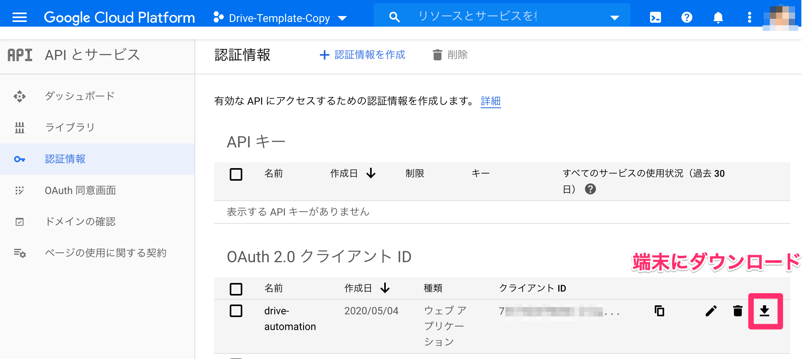The image size is (810, 359).
Task: Delete the drive-automation client via trash icon
Action: coord(737,311)
